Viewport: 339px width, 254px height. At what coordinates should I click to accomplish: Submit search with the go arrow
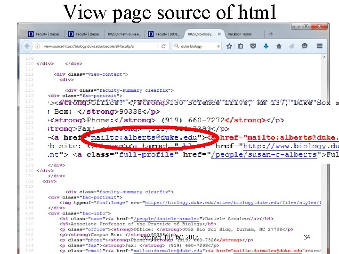(218, 46)
